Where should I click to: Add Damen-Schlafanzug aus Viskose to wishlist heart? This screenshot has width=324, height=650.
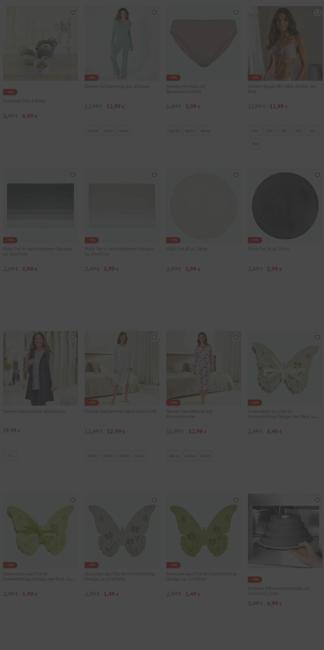click(154, 13)
